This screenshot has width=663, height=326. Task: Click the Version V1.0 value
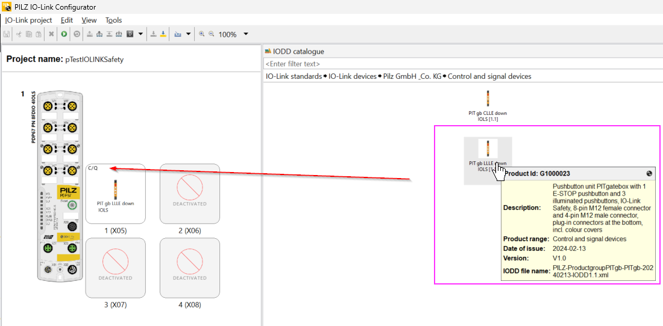pos(559,257)
